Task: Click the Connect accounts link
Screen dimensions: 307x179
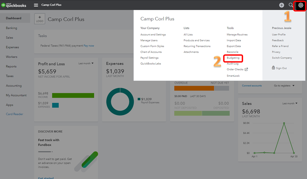Action: [252, 86]
